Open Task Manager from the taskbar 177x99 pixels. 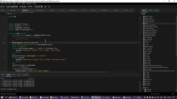pyautogui.click(x=117, y=97)
